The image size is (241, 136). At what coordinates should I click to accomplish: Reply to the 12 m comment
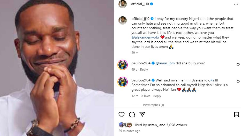(157, 96)
